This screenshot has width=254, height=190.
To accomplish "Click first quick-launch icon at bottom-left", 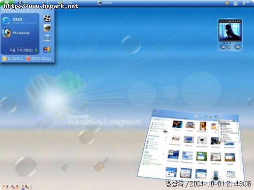I will pos(4,187).
